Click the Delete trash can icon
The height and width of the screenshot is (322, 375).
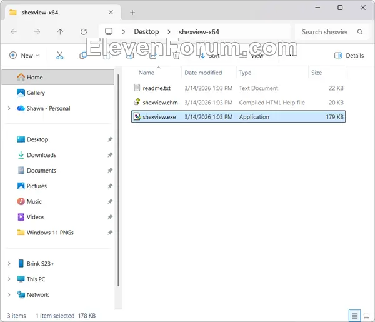[x=176, y=56]
